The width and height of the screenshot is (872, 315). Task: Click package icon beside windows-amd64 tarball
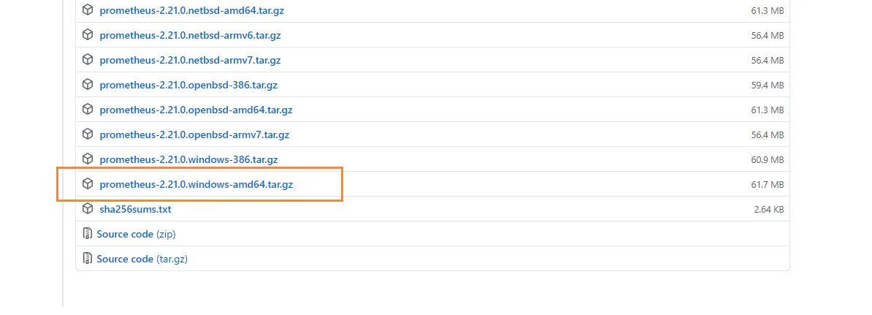click(88, 184)
